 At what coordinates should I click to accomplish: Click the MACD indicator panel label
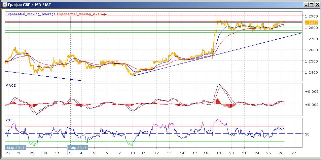[x=10, y=86]
